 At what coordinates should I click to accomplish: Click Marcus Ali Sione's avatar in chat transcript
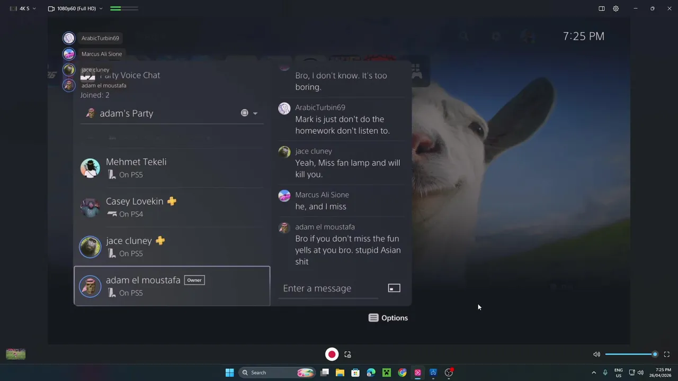(284, 195)
